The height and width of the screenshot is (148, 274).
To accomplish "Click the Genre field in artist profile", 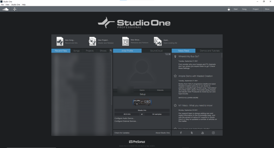I will tap(142, 90).
